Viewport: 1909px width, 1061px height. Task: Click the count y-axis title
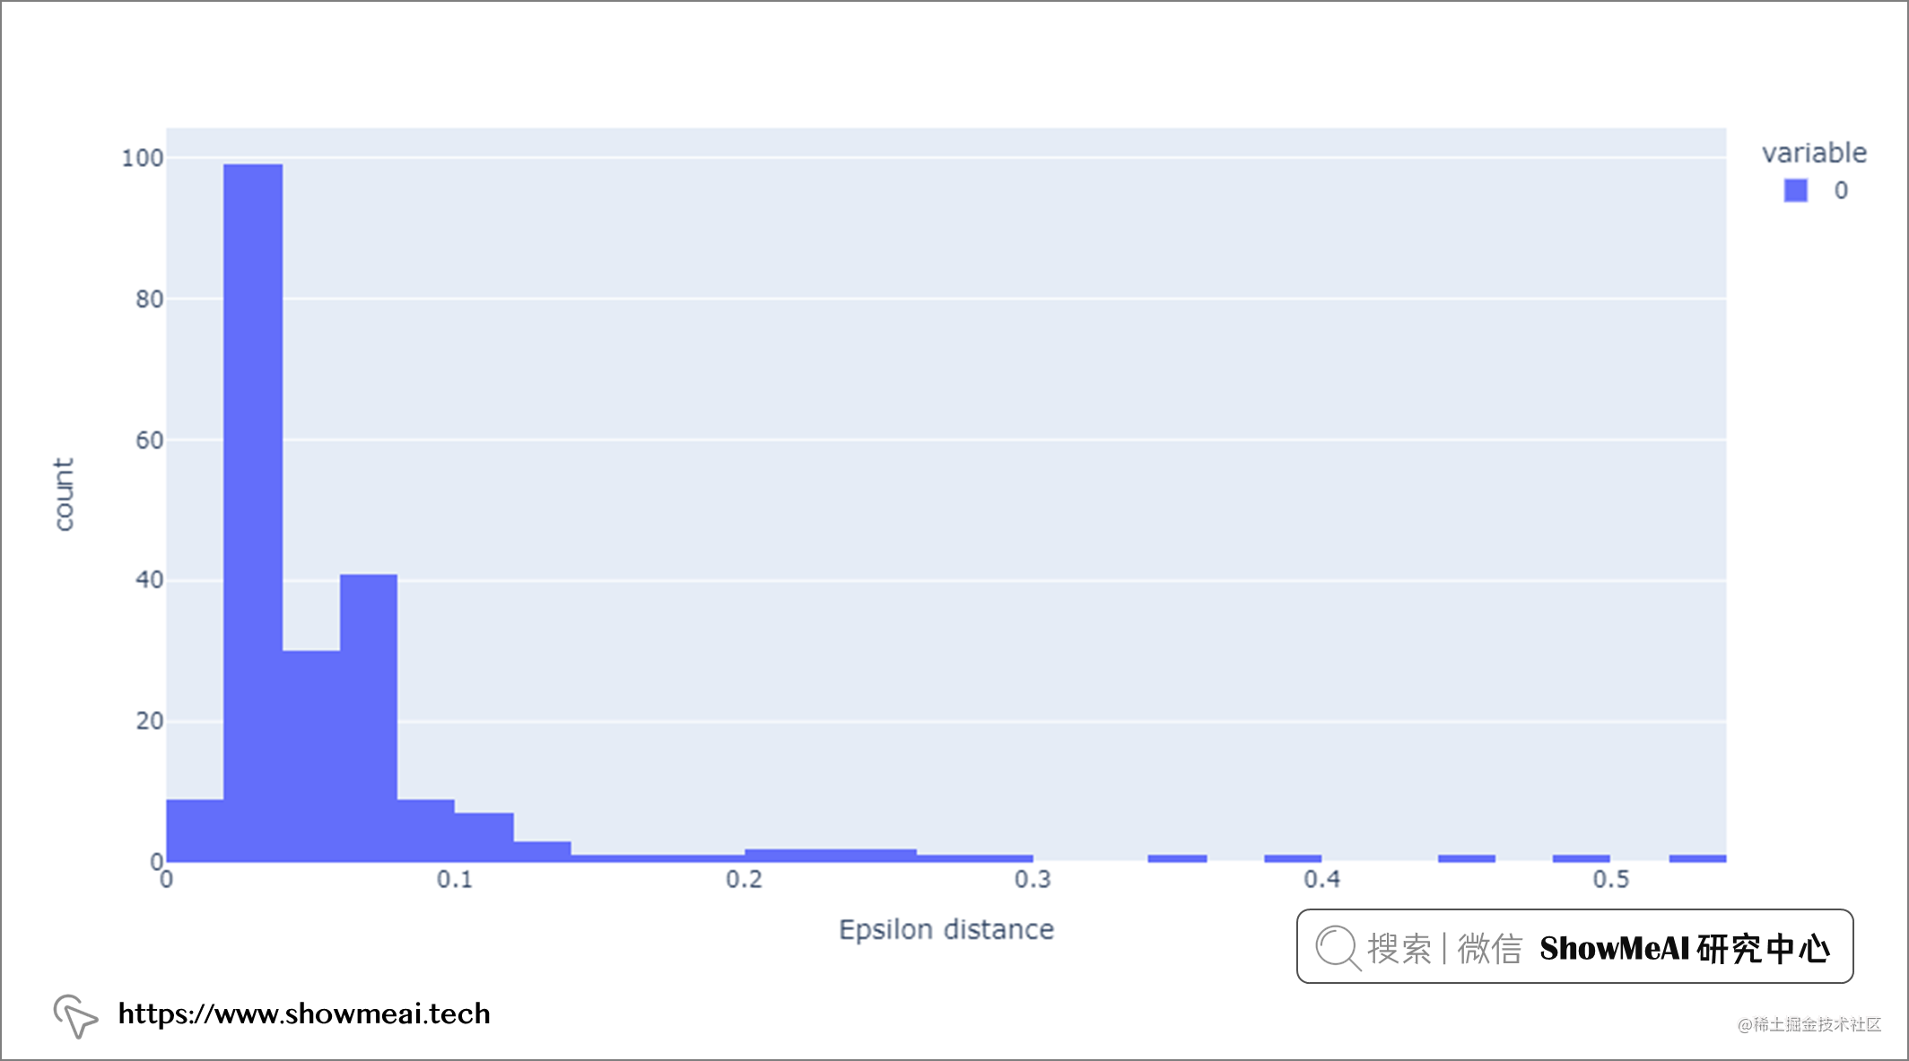point(64,494)
